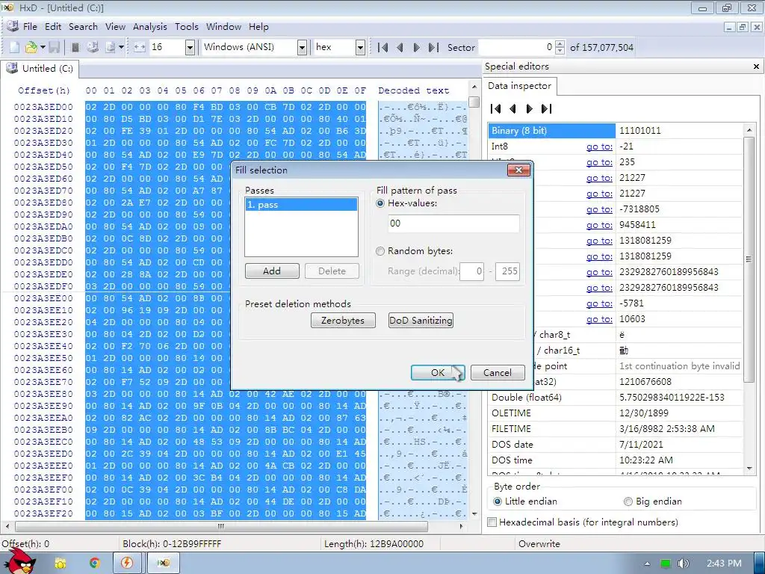
Task: Expand the disk image dropdown arrow
Action: point(121,47)
